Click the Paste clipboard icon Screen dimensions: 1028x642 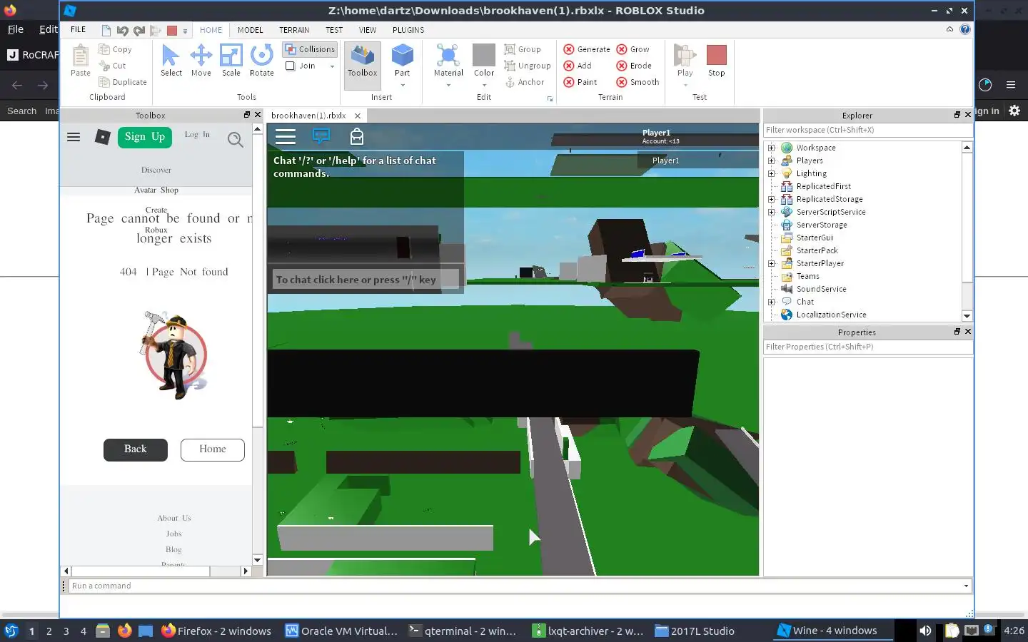coord(81,61)
